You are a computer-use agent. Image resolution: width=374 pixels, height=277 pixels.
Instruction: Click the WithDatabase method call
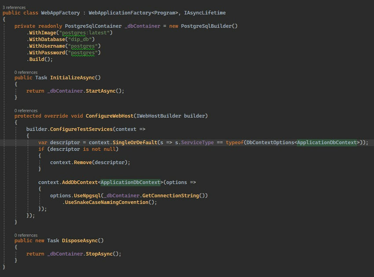(x=47, y=39)
